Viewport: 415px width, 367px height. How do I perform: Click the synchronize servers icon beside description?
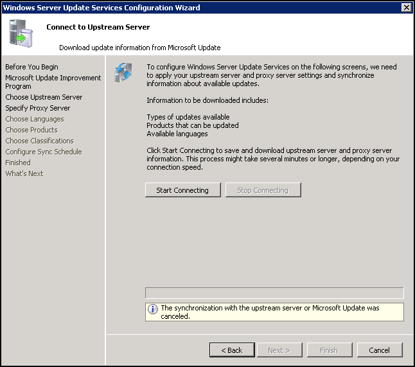click(123, 72)
